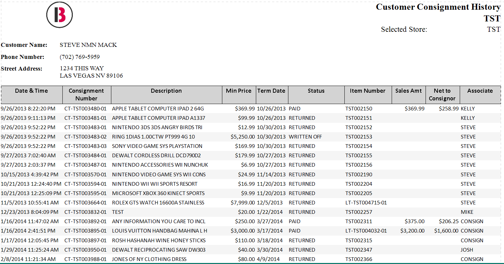This screenshot has width=504, height=264.
Task: Select the phone number (702) 769-5959
Action: (x=80, y=57)
